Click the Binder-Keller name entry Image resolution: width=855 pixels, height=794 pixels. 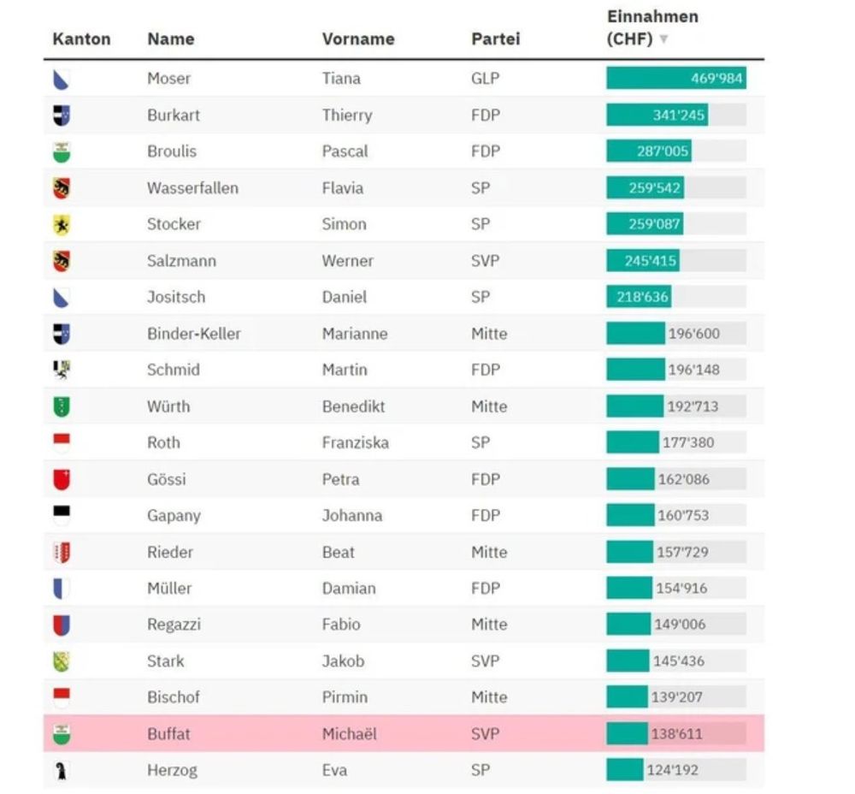pos(193,334)
